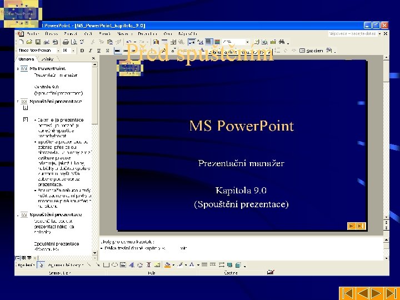Toggle Bold formatting
This screenshot has height=300, width=400.
click(x=82, y=51)
